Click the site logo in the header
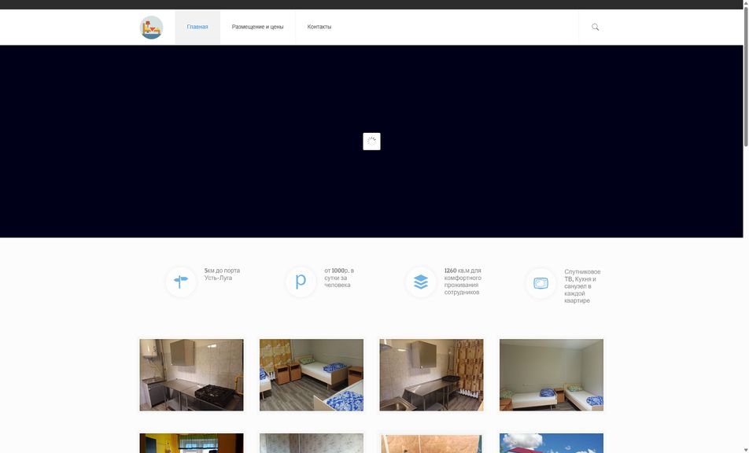The height and width of the screenshot is (453, 749). tap(151, 28)
